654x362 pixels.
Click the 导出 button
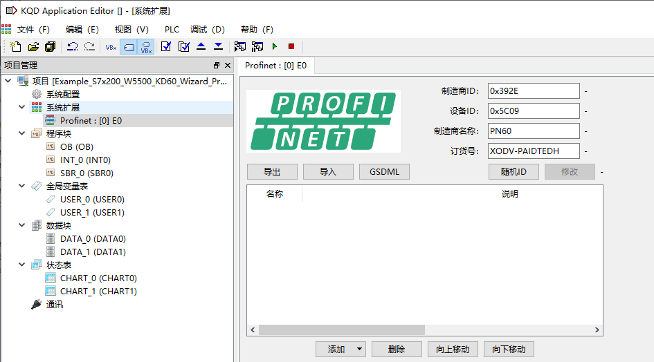(x=272, y=171)
